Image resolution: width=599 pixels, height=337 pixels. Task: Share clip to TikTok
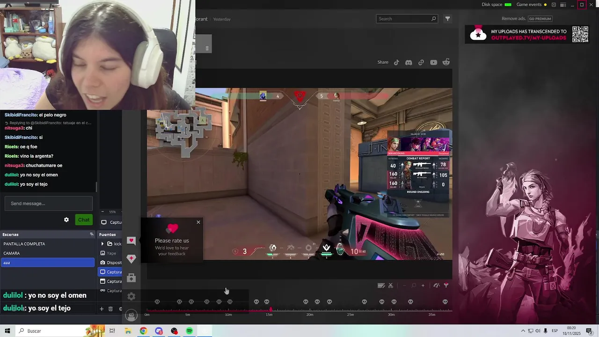396,62
